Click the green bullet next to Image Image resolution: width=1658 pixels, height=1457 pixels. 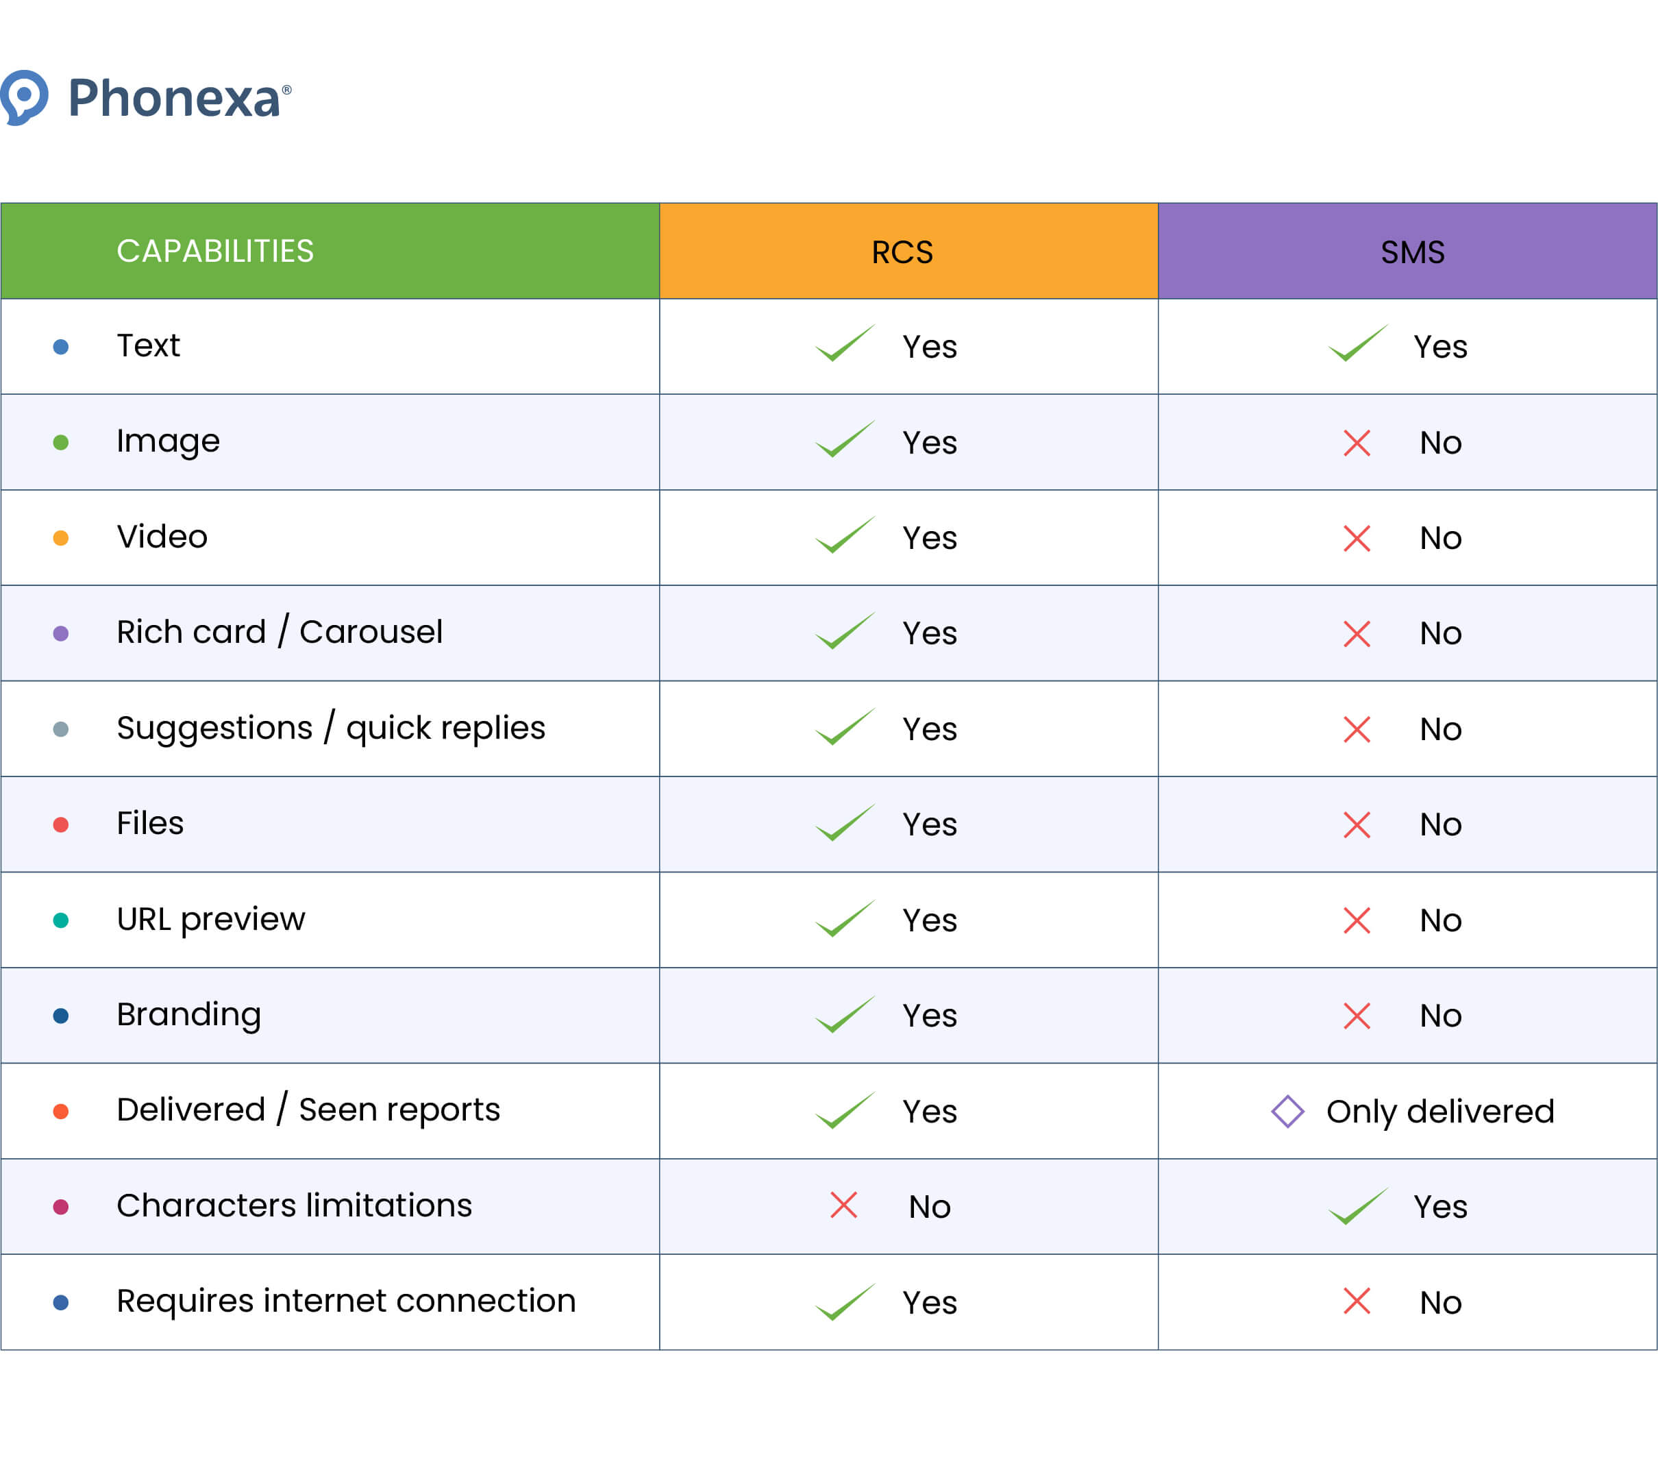[61, 442]
